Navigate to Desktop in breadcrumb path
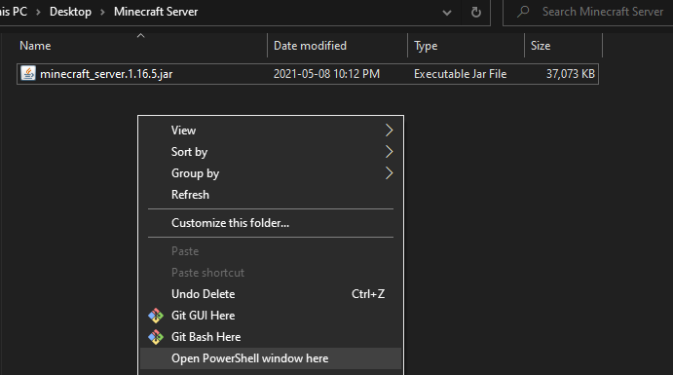Viewport: 673px width, 375px height. pyautogui.click(x=70, y=12)
